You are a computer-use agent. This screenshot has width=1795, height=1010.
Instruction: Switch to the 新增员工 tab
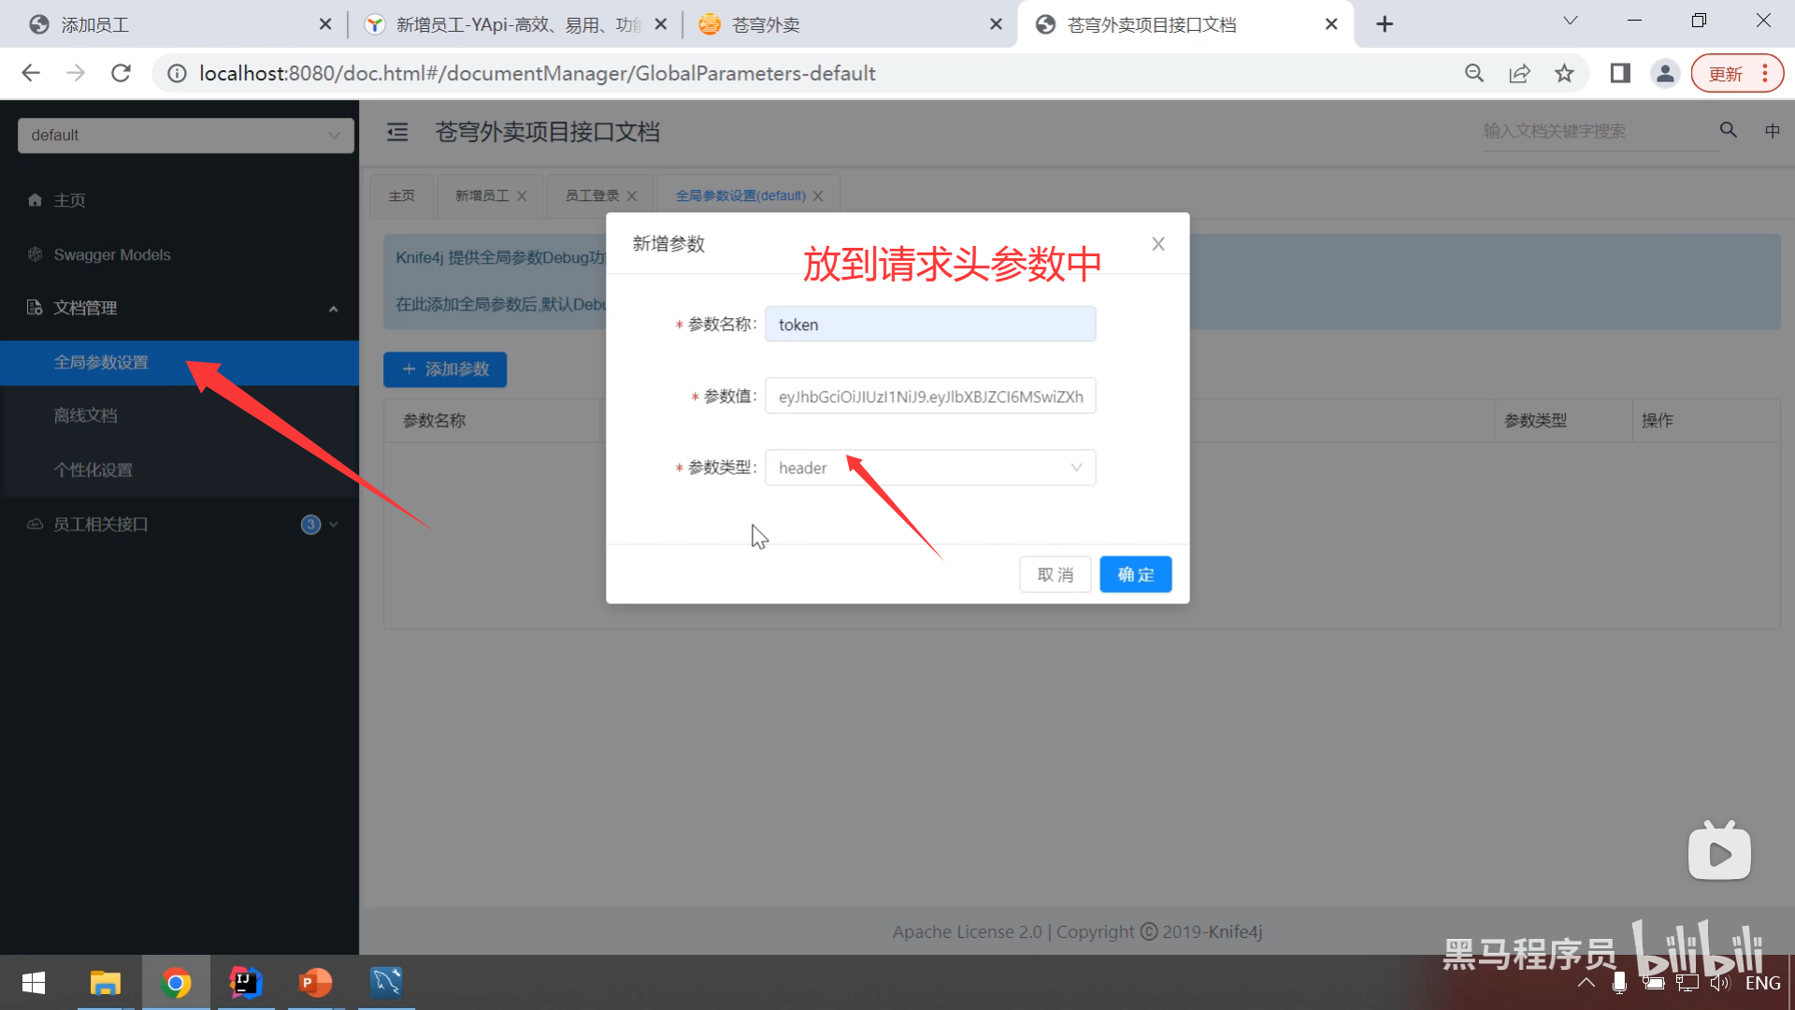click(x=481, y=195)
